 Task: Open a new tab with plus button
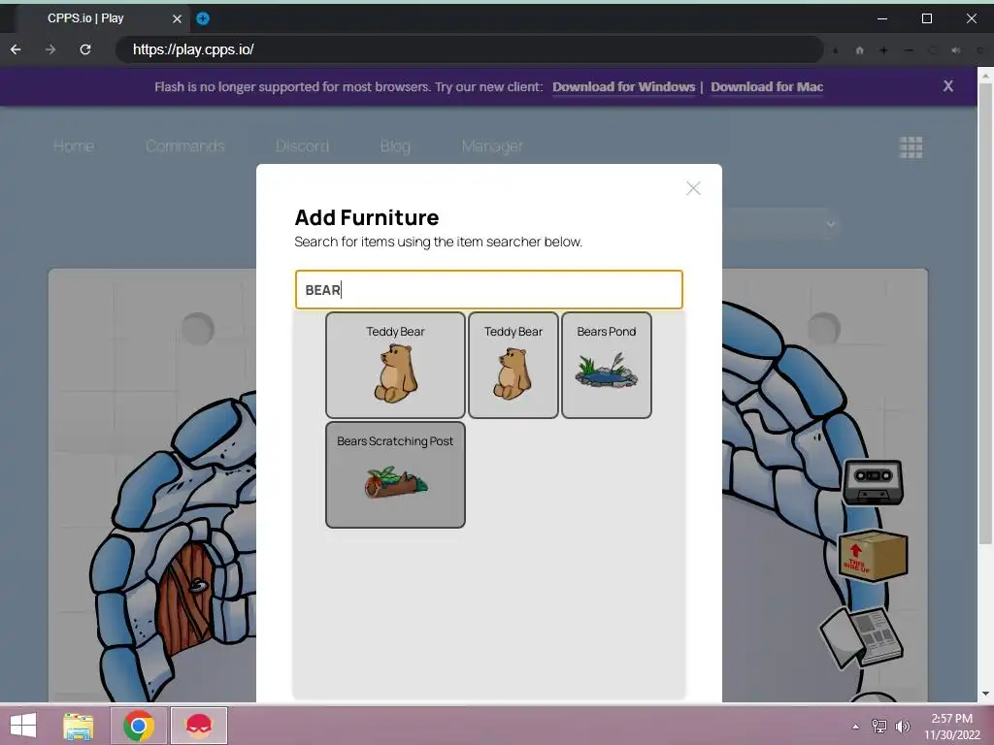point(203,18)
